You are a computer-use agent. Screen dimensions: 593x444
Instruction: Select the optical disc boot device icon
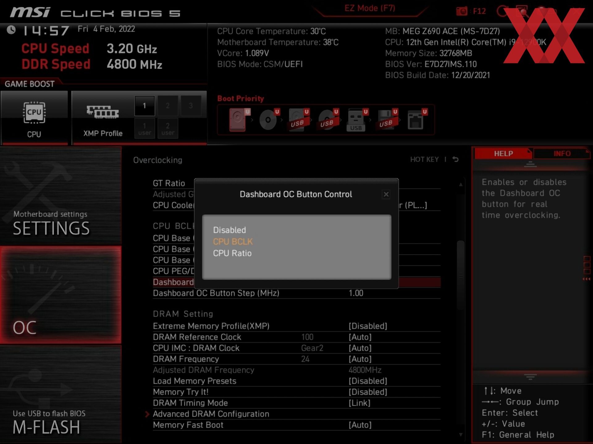pos(269,120)
